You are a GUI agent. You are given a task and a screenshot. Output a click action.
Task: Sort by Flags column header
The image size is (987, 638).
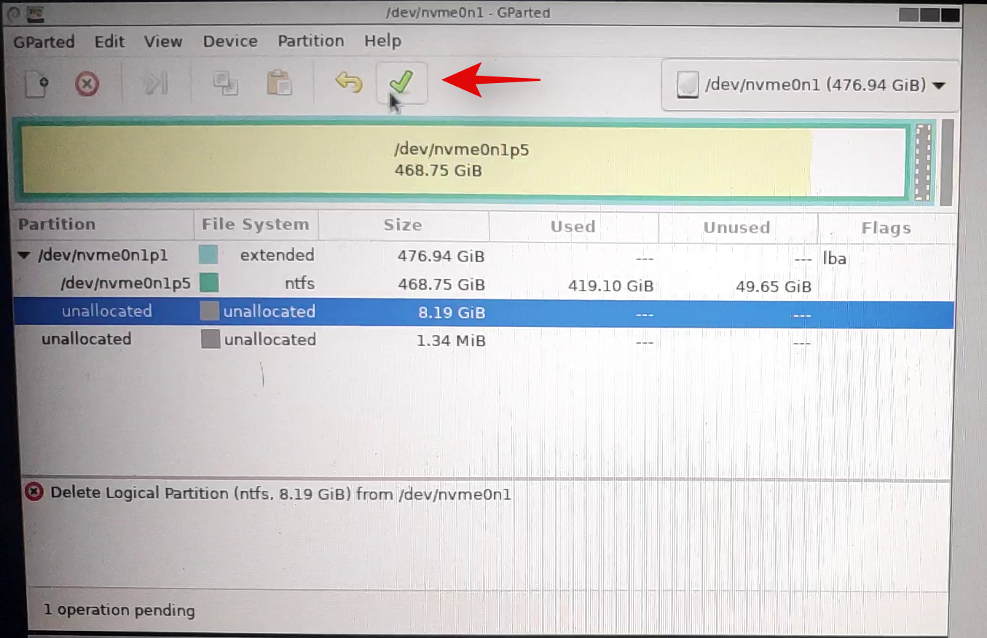(x=886, y=229)
